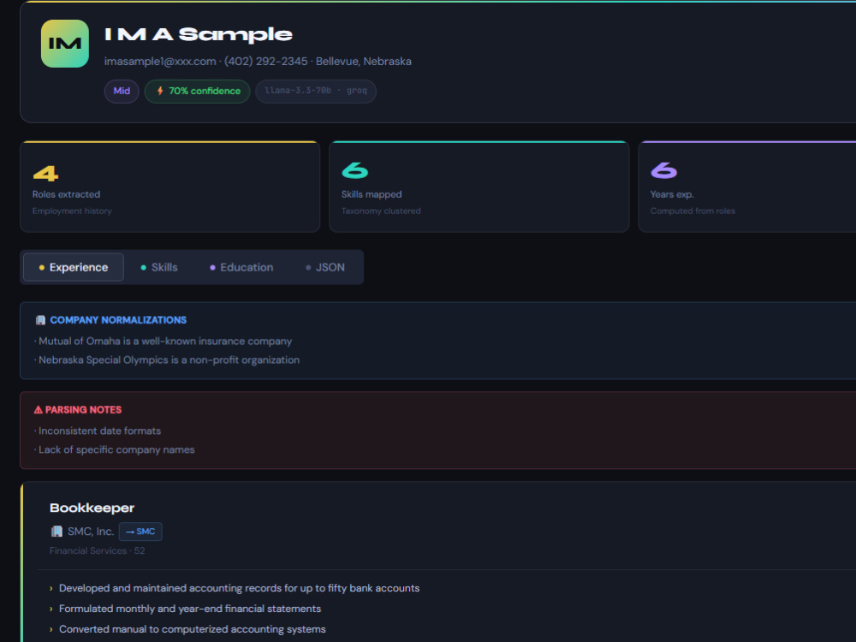Switch to the Education tab
Viewport: 856px width, 642px height.
[x=241, y=267]
